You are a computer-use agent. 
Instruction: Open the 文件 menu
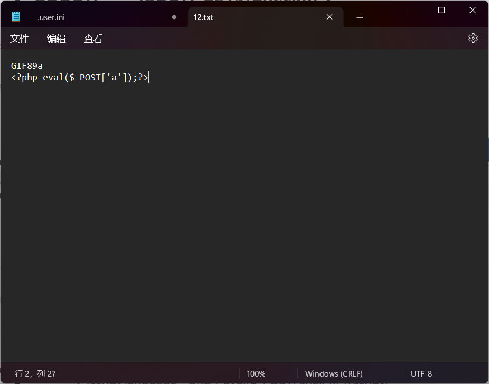pyautogui.click(x=20, y=39)
